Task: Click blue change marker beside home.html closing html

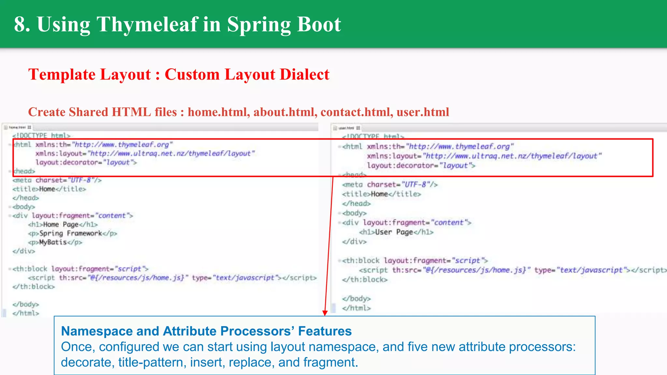Action: coord(4,313)
